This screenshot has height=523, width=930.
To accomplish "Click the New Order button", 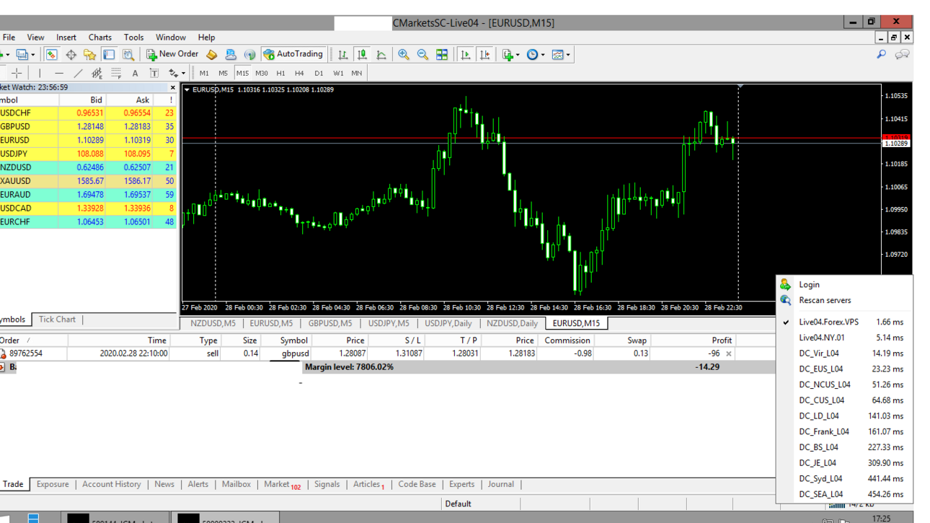I will coord(172,54).
